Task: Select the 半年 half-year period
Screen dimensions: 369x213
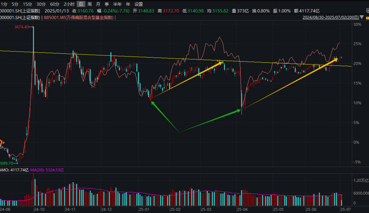Action: 117,4
